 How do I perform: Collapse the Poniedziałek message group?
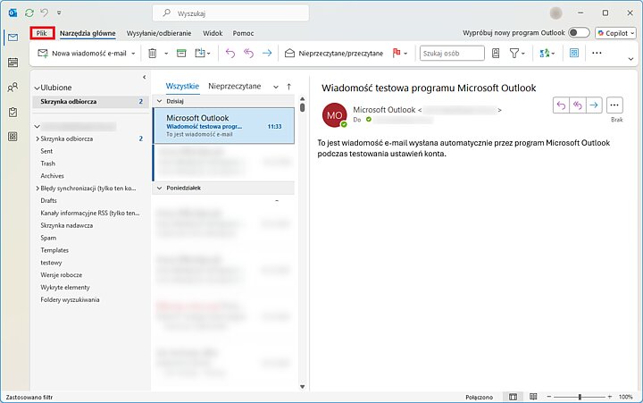[x=160, y=188]
